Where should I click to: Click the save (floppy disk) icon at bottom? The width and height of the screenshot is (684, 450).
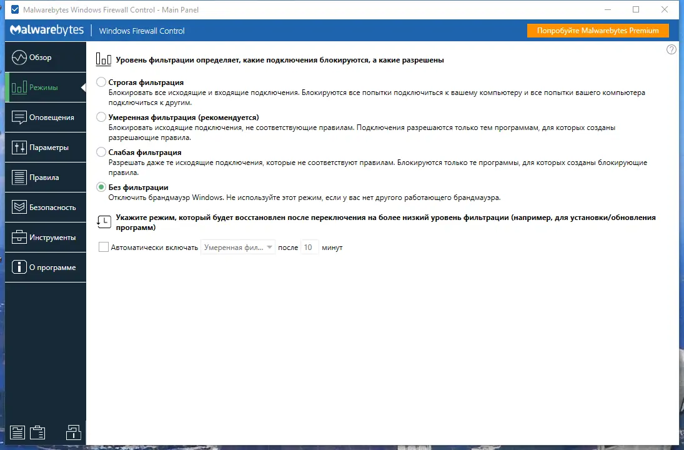(17, 432)
